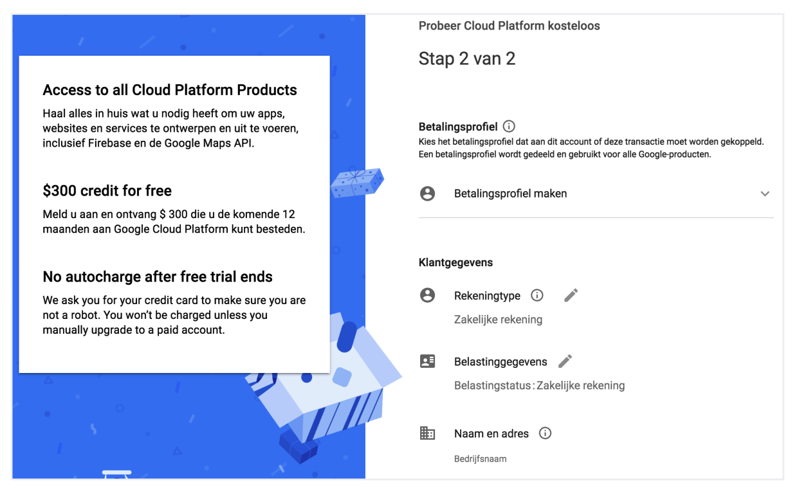Click the info icon next to Betalingsprofiel
The height and width of the screenshot is (490, 799).
click(x=509, y=127)
